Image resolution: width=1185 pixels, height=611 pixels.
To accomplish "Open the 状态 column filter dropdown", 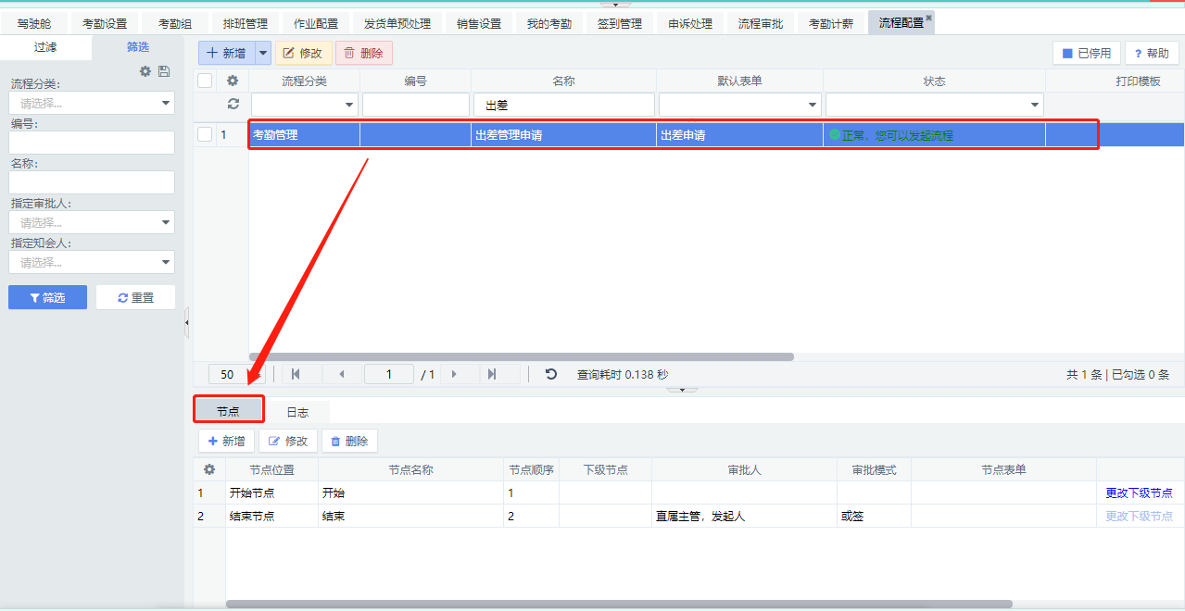I will pyautogui.click(x=1036, y=105).
